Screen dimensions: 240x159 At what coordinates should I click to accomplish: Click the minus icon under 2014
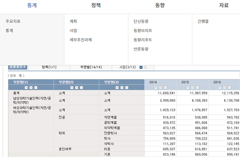click(166, 87)
